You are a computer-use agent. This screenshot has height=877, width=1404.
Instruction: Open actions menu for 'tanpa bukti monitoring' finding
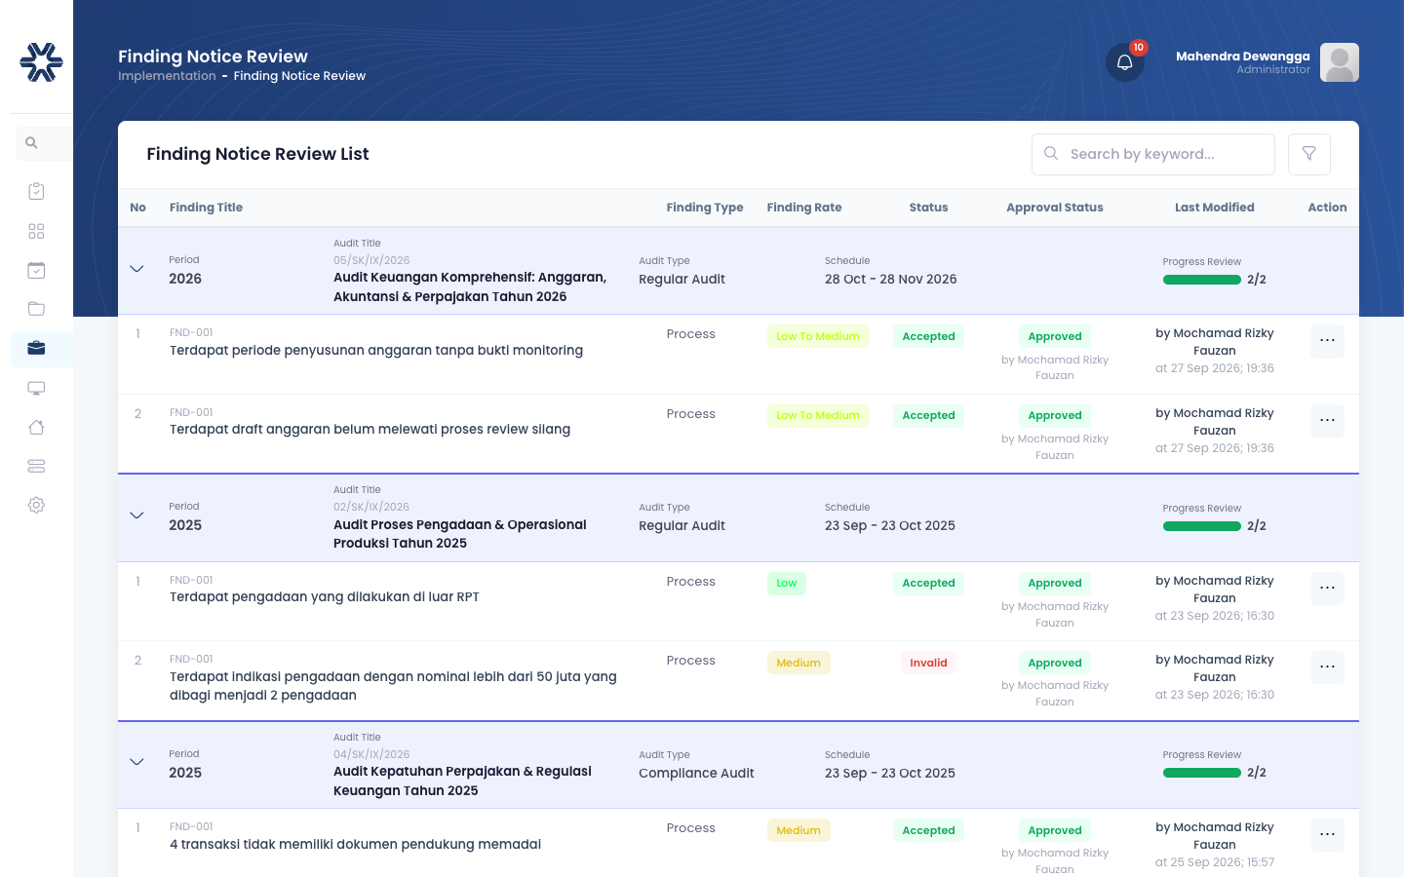tap(1327, 341)
